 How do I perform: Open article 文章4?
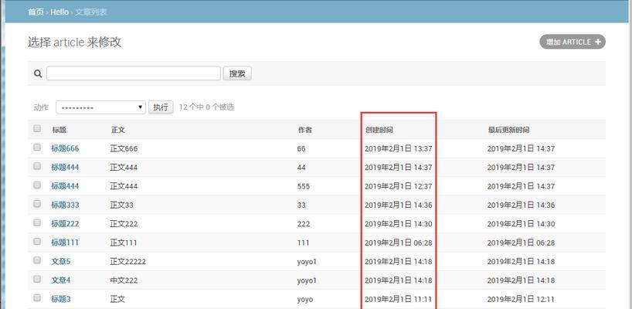(61, 280)
